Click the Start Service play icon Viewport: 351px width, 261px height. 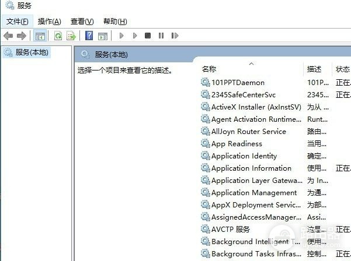click(x=121, y=36)
